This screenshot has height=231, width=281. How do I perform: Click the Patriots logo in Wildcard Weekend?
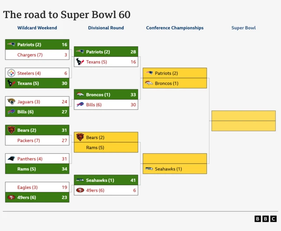(11, 44)
